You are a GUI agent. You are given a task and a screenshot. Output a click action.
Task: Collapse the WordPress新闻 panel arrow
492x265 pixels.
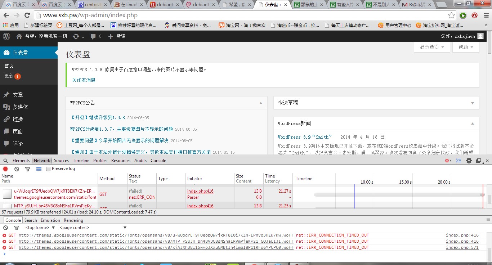[x=473, y=123]
